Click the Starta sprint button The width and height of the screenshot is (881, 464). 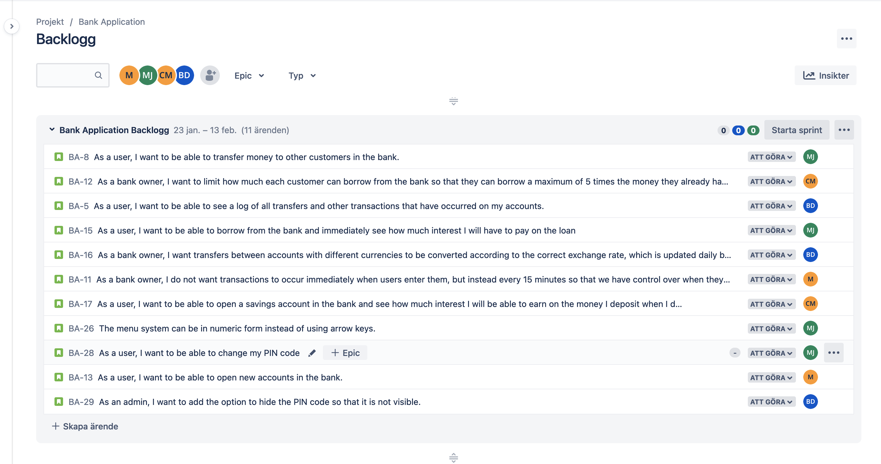point(797,129)
